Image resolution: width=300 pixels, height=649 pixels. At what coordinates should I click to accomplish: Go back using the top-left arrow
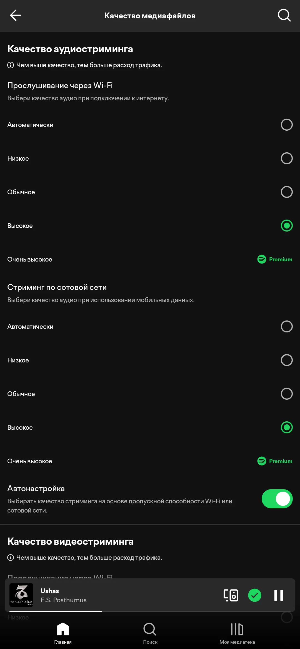(16, 16)
